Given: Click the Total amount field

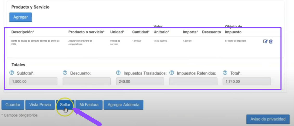Looking at the screenshot, I should click(x=247, y=81).
